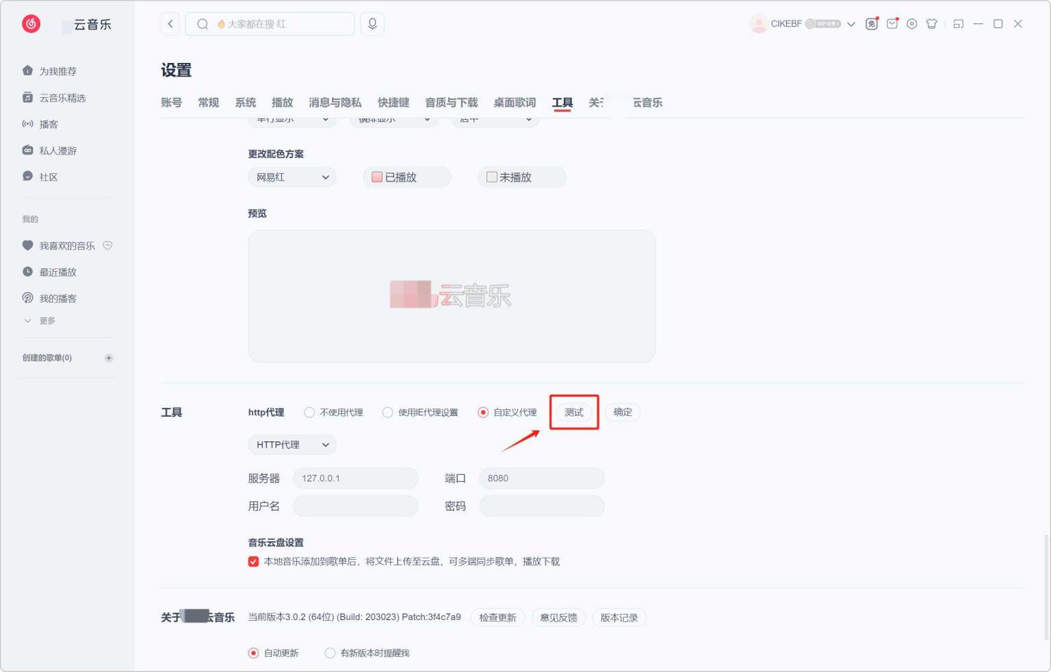Click the heartbeat mode icon beside 我喜欢的音乐
Image resolution: width=1051 pixels, height=672 pixels.
107,246
